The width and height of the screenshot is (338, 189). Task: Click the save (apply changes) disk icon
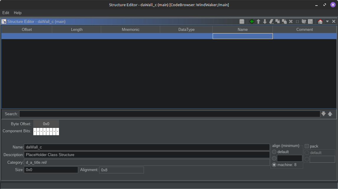pyautogui.click(x=242, y=21)
